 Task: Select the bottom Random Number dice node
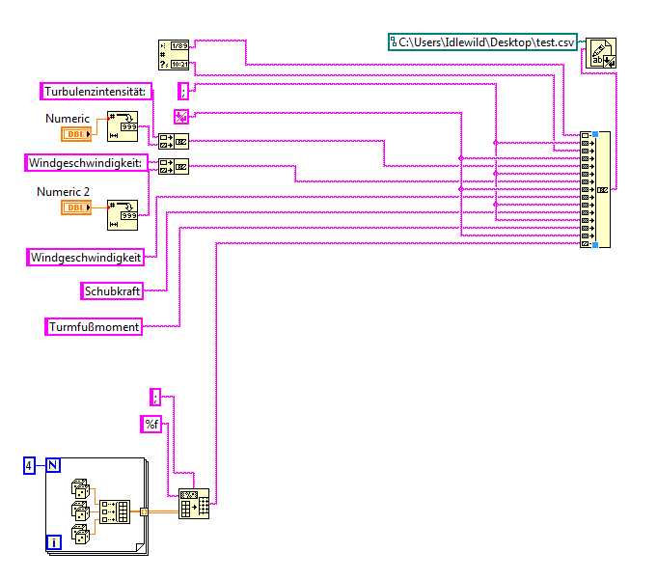coord(80,535)
